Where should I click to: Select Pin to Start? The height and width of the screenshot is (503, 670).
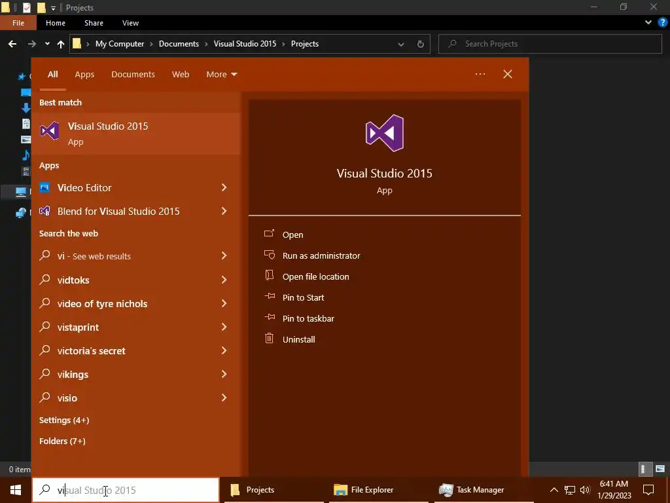pos(303,297)
